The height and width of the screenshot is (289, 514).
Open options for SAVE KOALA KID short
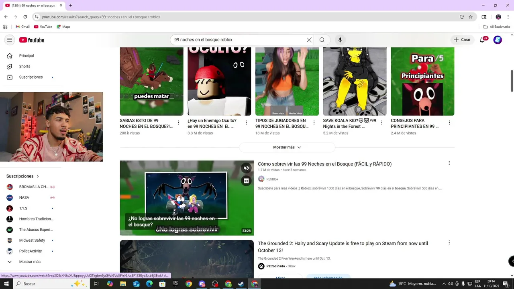tap(381, 122)
